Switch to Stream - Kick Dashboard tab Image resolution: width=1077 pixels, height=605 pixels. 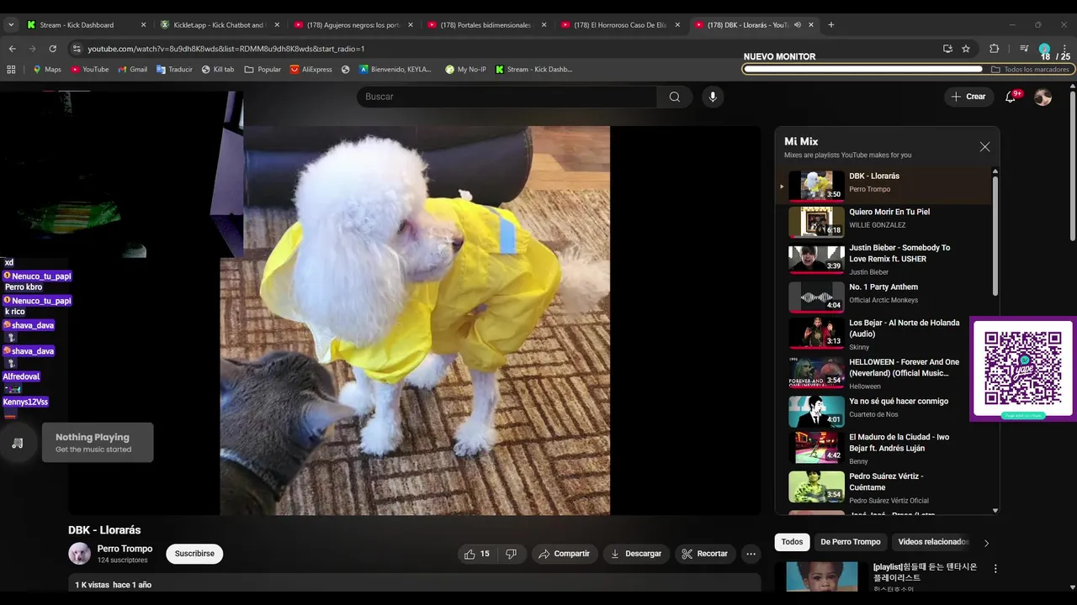[x=87, y=25]
